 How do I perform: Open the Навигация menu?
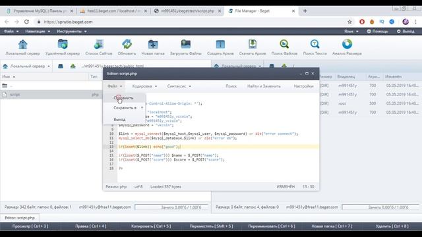click(x=38, y=32)
